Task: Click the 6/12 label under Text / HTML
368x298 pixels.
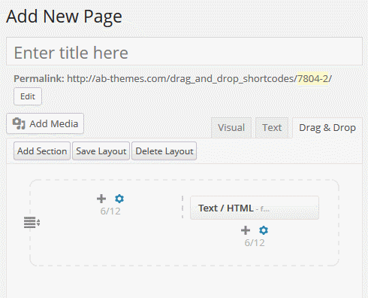Action: click(255, 243)
